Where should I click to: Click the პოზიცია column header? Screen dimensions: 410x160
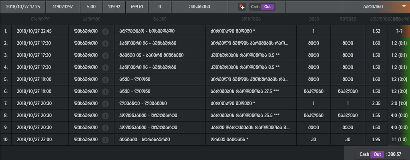[251, 19]
